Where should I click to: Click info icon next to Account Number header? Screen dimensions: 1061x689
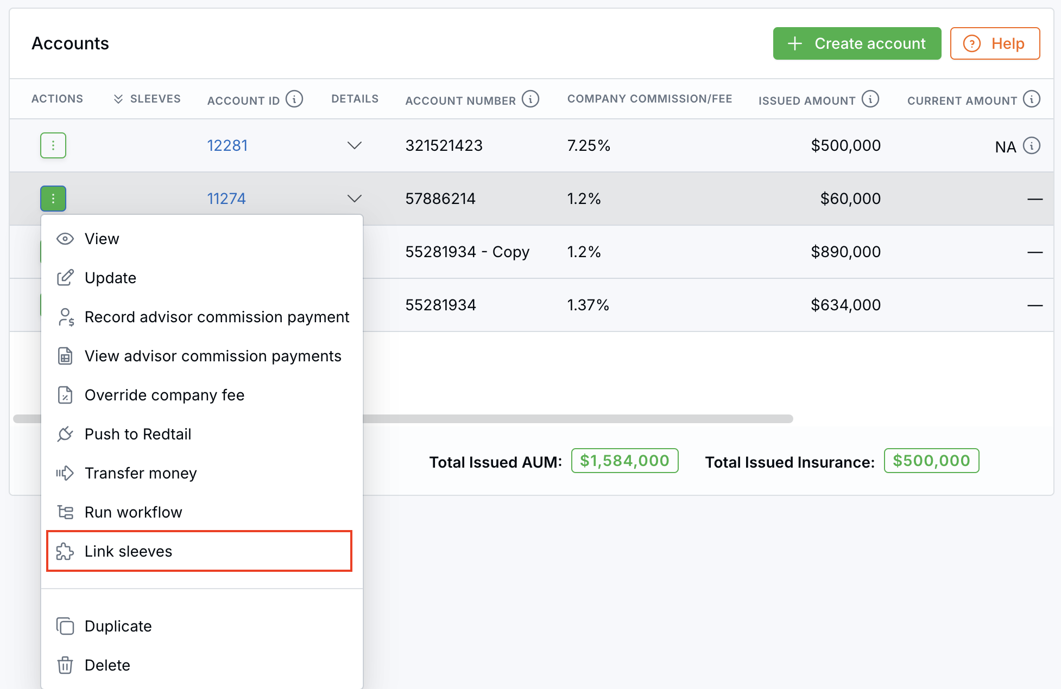click(530, 99)
